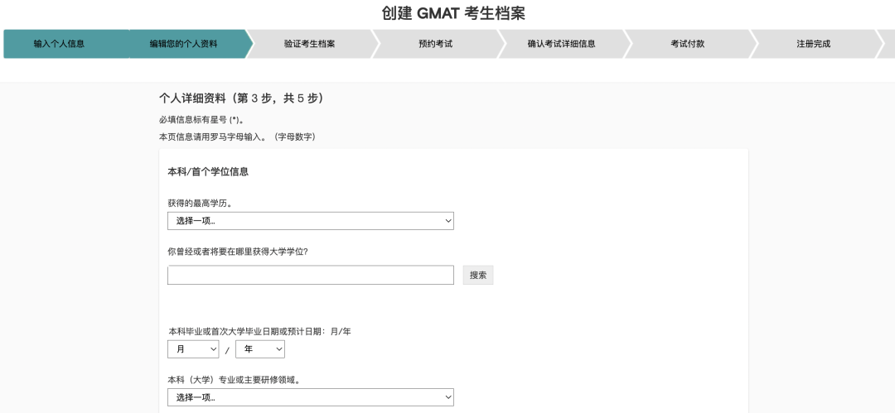Open the 获得的最高学历 dropdown
895x413 pixels.
pos(310,221)
